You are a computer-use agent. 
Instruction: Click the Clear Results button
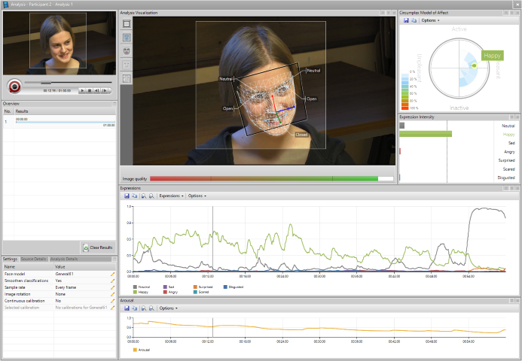tap(98, 247)
